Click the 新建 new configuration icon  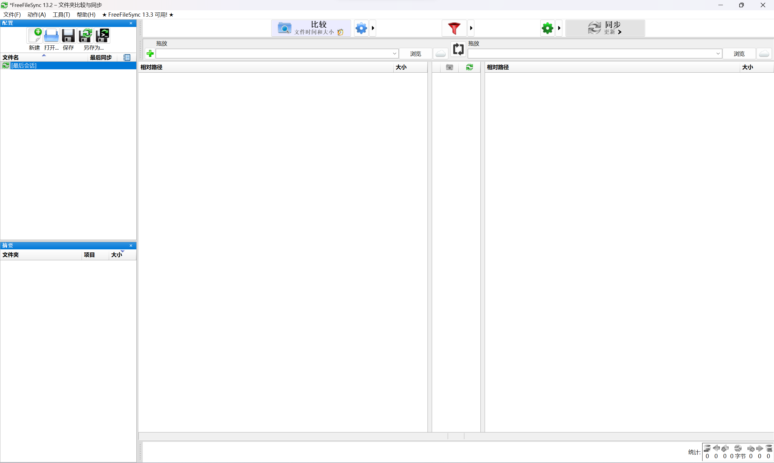34,36
